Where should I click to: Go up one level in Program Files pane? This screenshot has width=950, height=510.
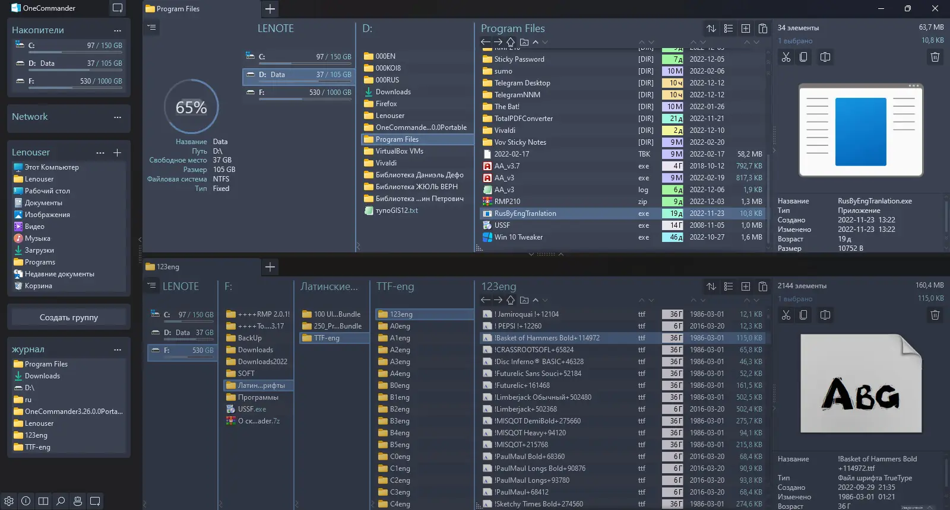511,42
